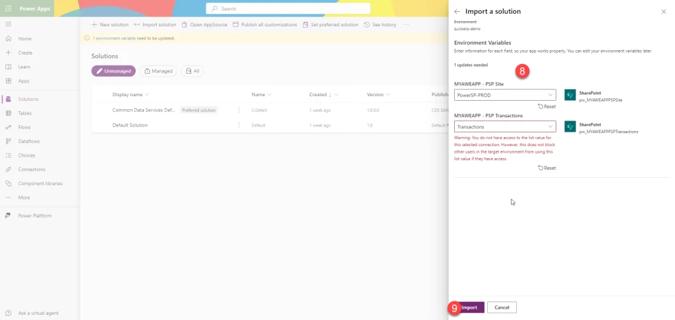Open More in the sidebar
The width and height of the screenshot is (675, 320).
24,198
